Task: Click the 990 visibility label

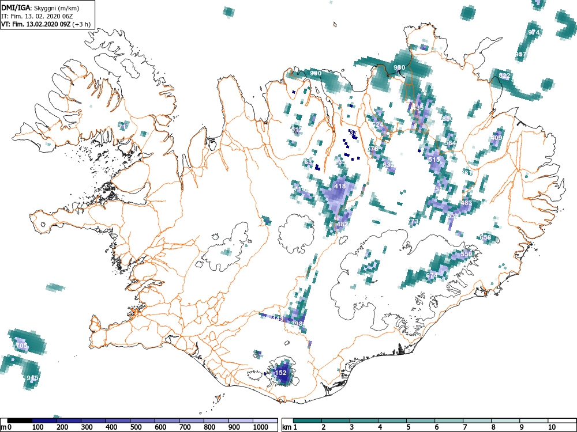Action: tap(316, 73)
